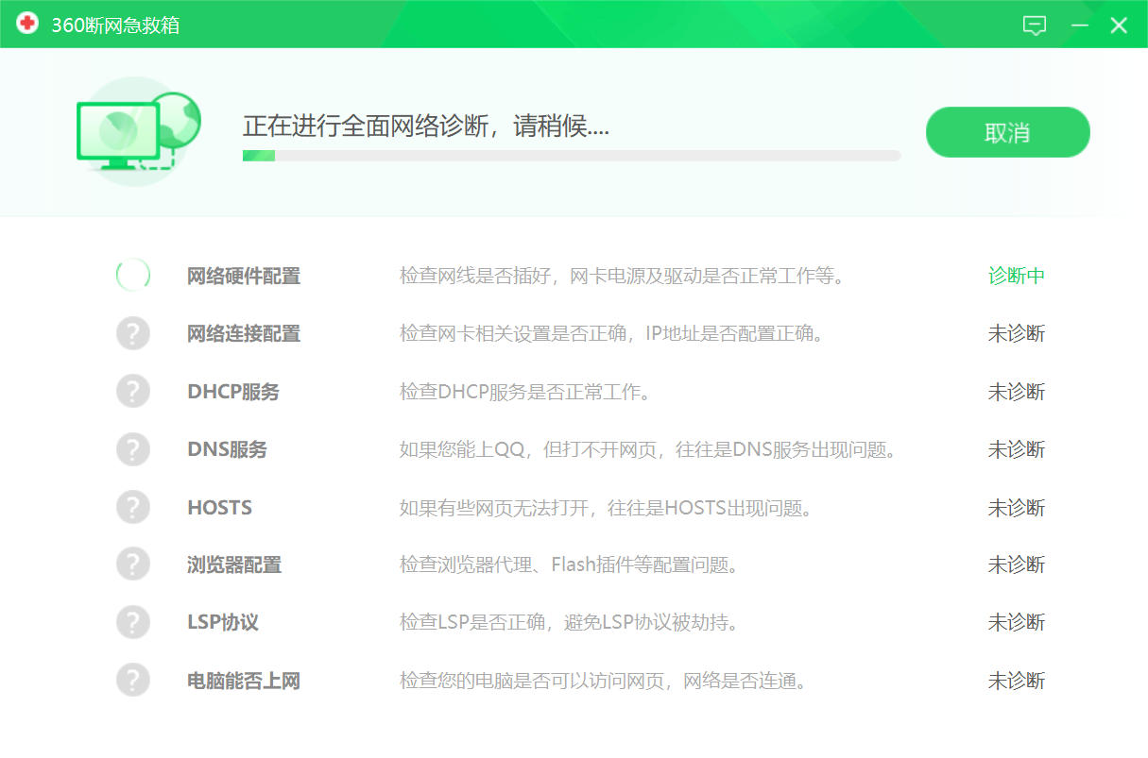Click the question mark icon beside DHCP服务
Viewport: 1148px width, 758px height.
pos(133,391)
